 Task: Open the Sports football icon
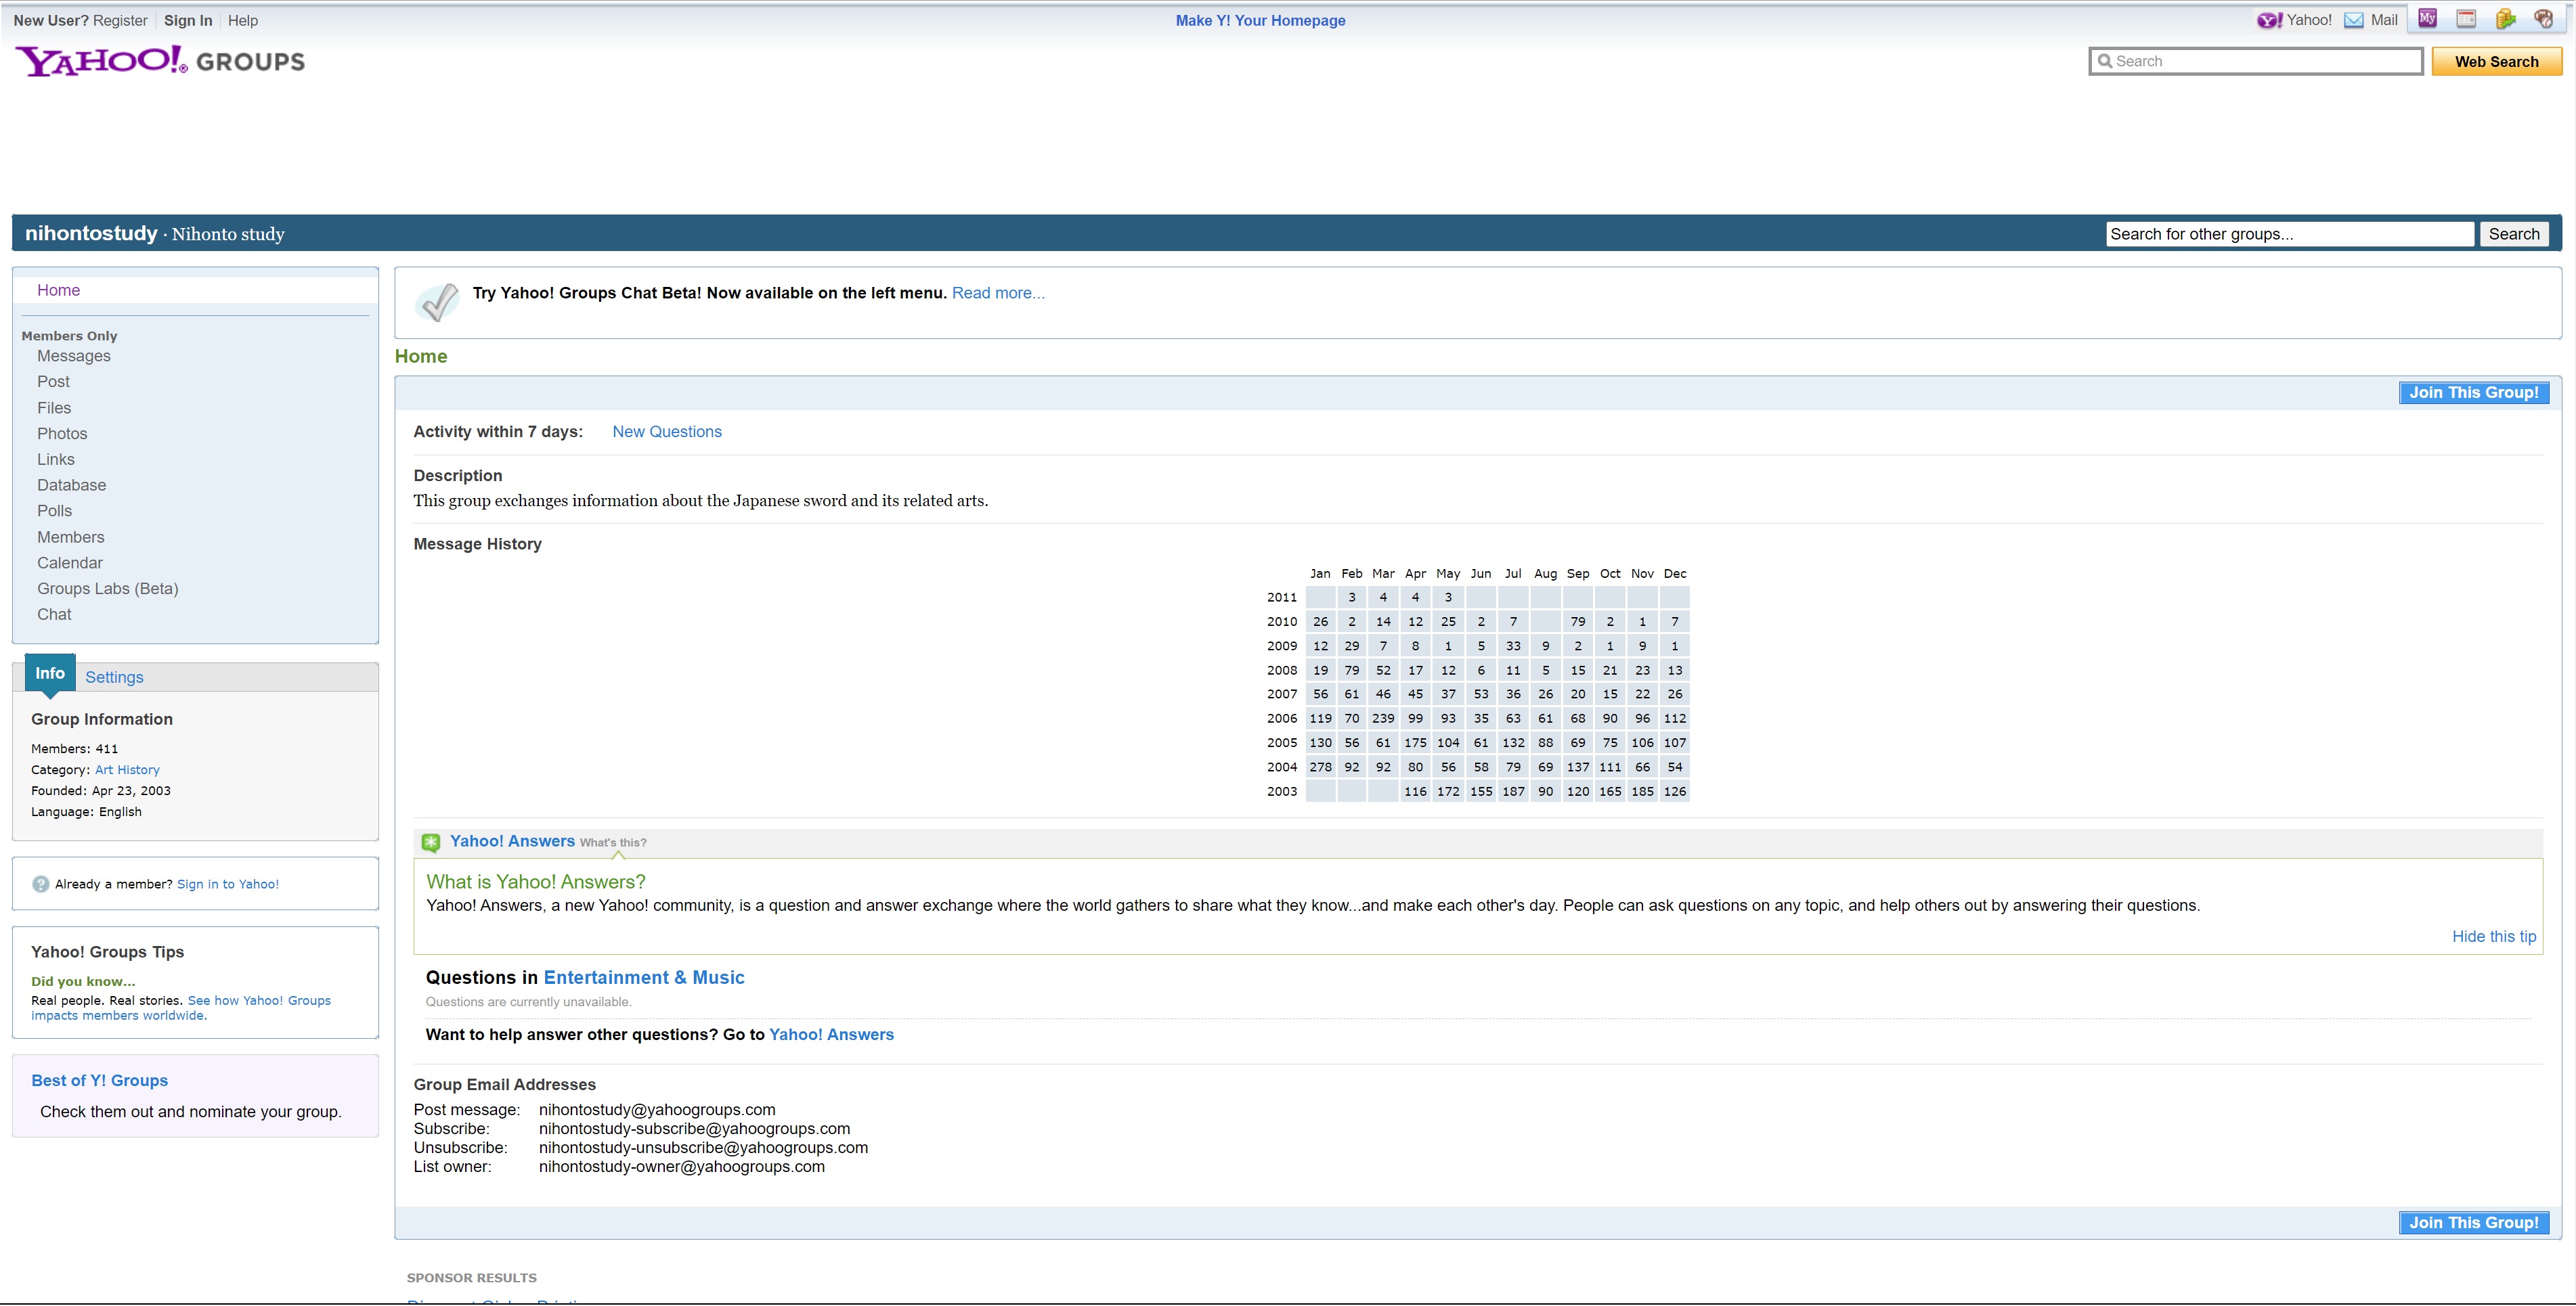coord(2544,19)
